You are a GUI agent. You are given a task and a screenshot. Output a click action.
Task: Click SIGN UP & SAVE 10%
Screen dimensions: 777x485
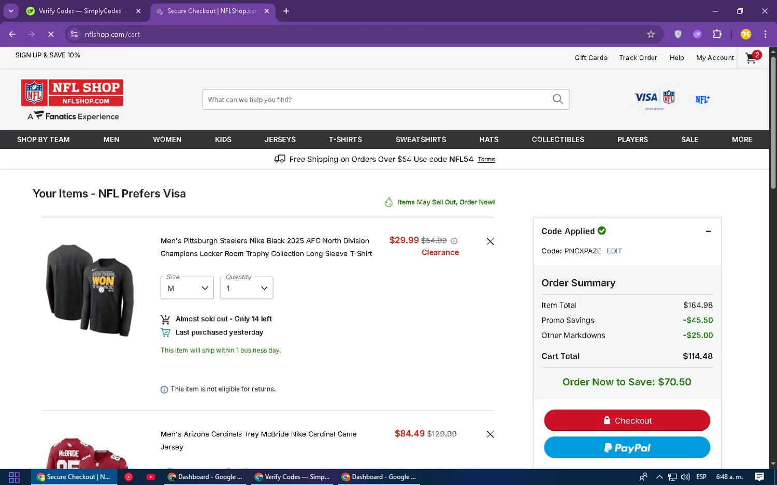tap(48, 55)
